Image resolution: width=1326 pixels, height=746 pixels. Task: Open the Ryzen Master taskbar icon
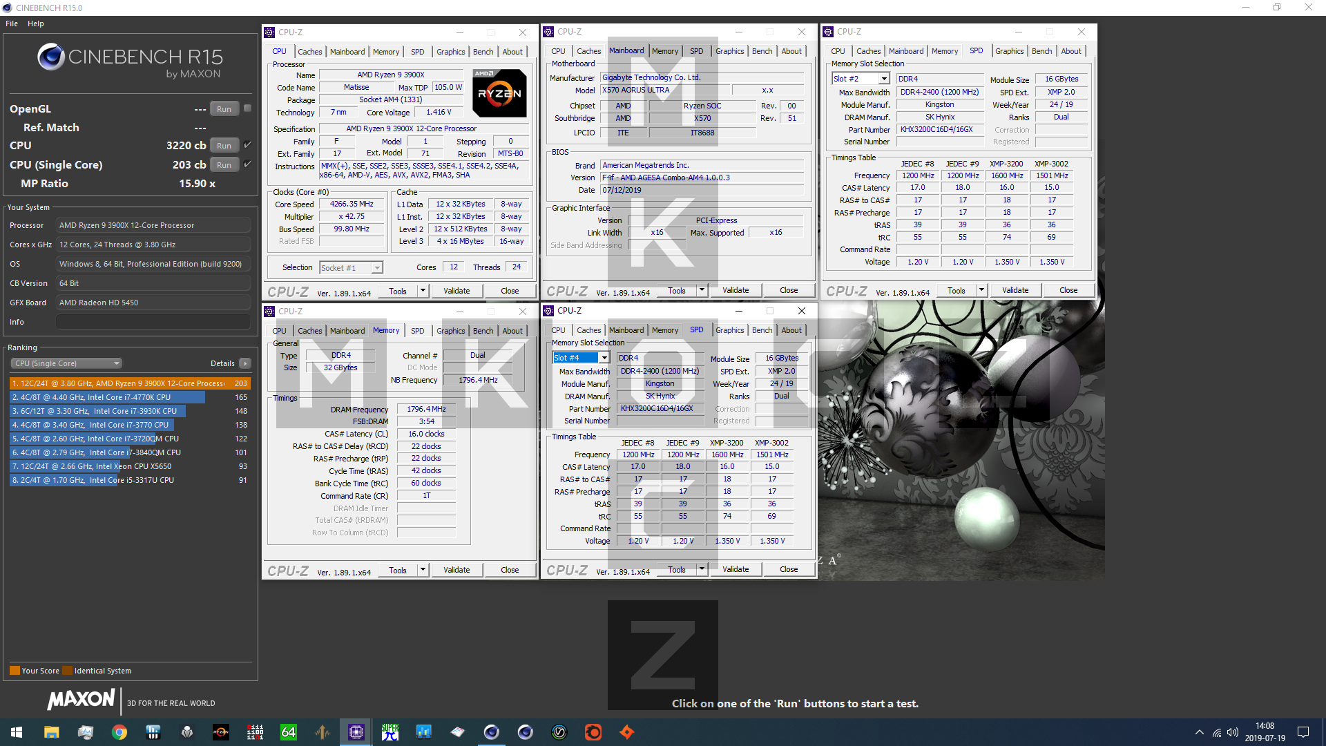221,732
